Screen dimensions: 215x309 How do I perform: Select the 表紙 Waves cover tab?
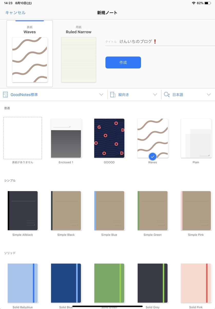click(x=30, y=53)
